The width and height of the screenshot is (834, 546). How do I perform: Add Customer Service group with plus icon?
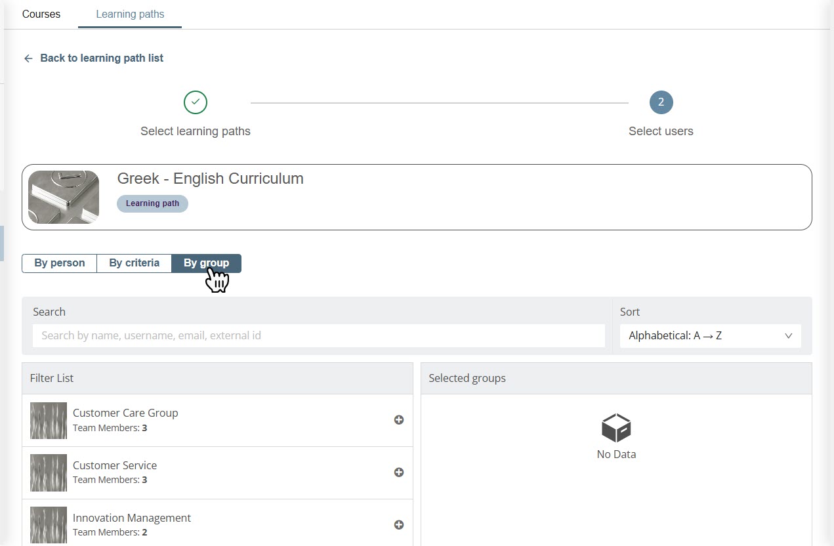tap(398, 472)
